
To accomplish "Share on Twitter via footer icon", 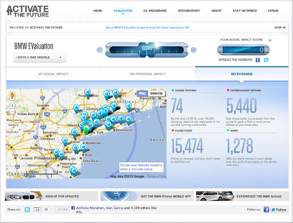I will [x=27, y=209].
